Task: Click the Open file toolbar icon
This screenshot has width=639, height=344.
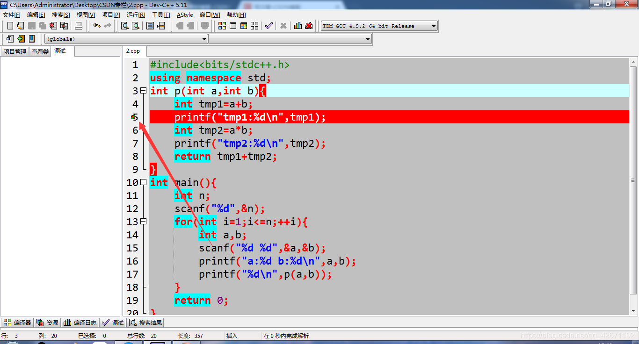Action: click(21, 26)
